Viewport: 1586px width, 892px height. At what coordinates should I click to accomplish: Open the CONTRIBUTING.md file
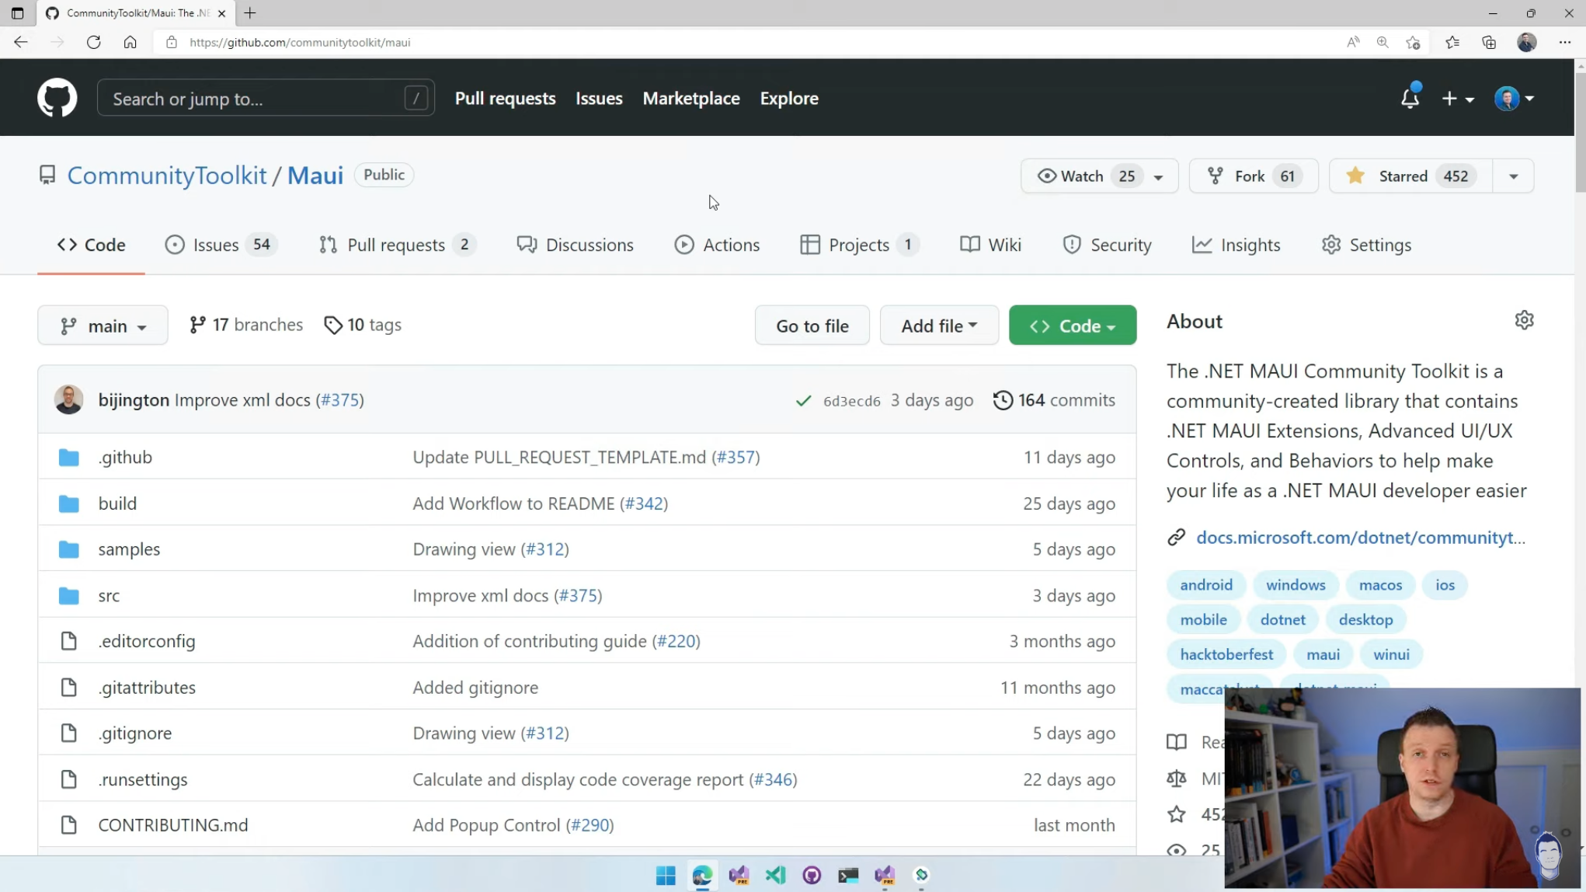point(173,825)
